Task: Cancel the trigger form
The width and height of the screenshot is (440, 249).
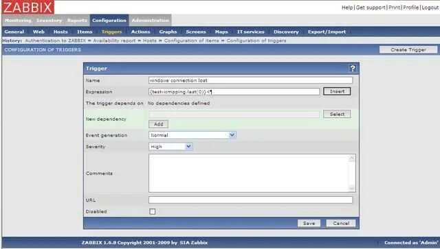Action: [341, 223]
